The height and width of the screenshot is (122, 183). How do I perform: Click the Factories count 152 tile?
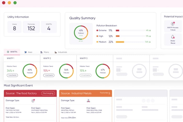[31, 27]
